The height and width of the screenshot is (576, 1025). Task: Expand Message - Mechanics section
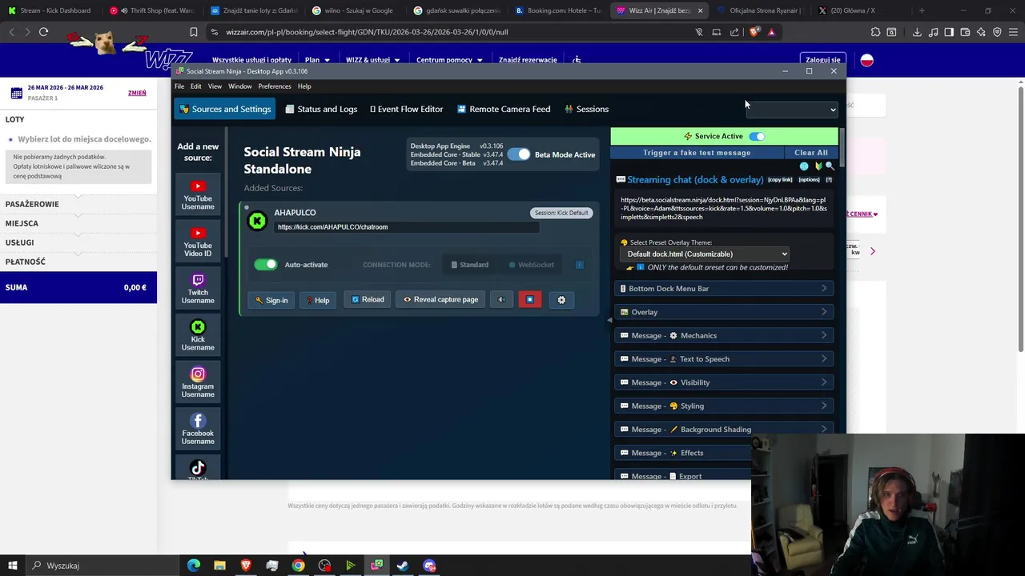(x=724, y=335)
